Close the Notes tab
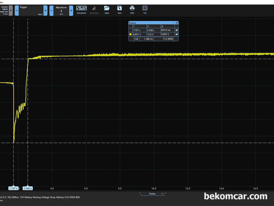Viewport: 274px width, 206px height. 162,194
